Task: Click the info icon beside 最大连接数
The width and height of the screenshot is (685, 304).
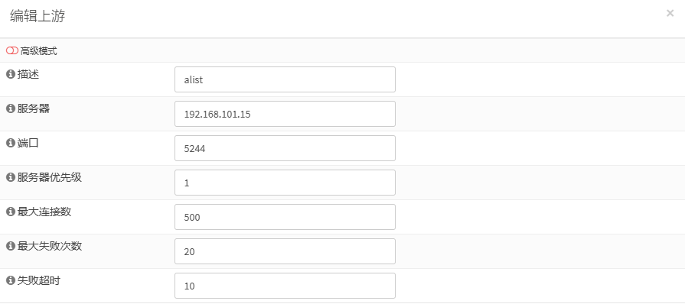Action: click(x=11, y=212)
